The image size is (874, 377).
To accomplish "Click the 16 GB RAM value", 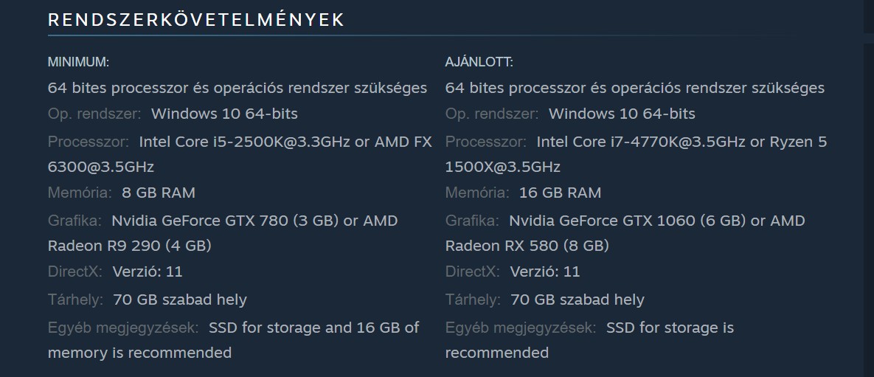I will (x=560, y=193).
